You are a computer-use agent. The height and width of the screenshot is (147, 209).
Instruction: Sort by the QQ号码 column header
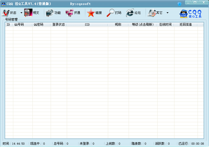click(19, 25)
